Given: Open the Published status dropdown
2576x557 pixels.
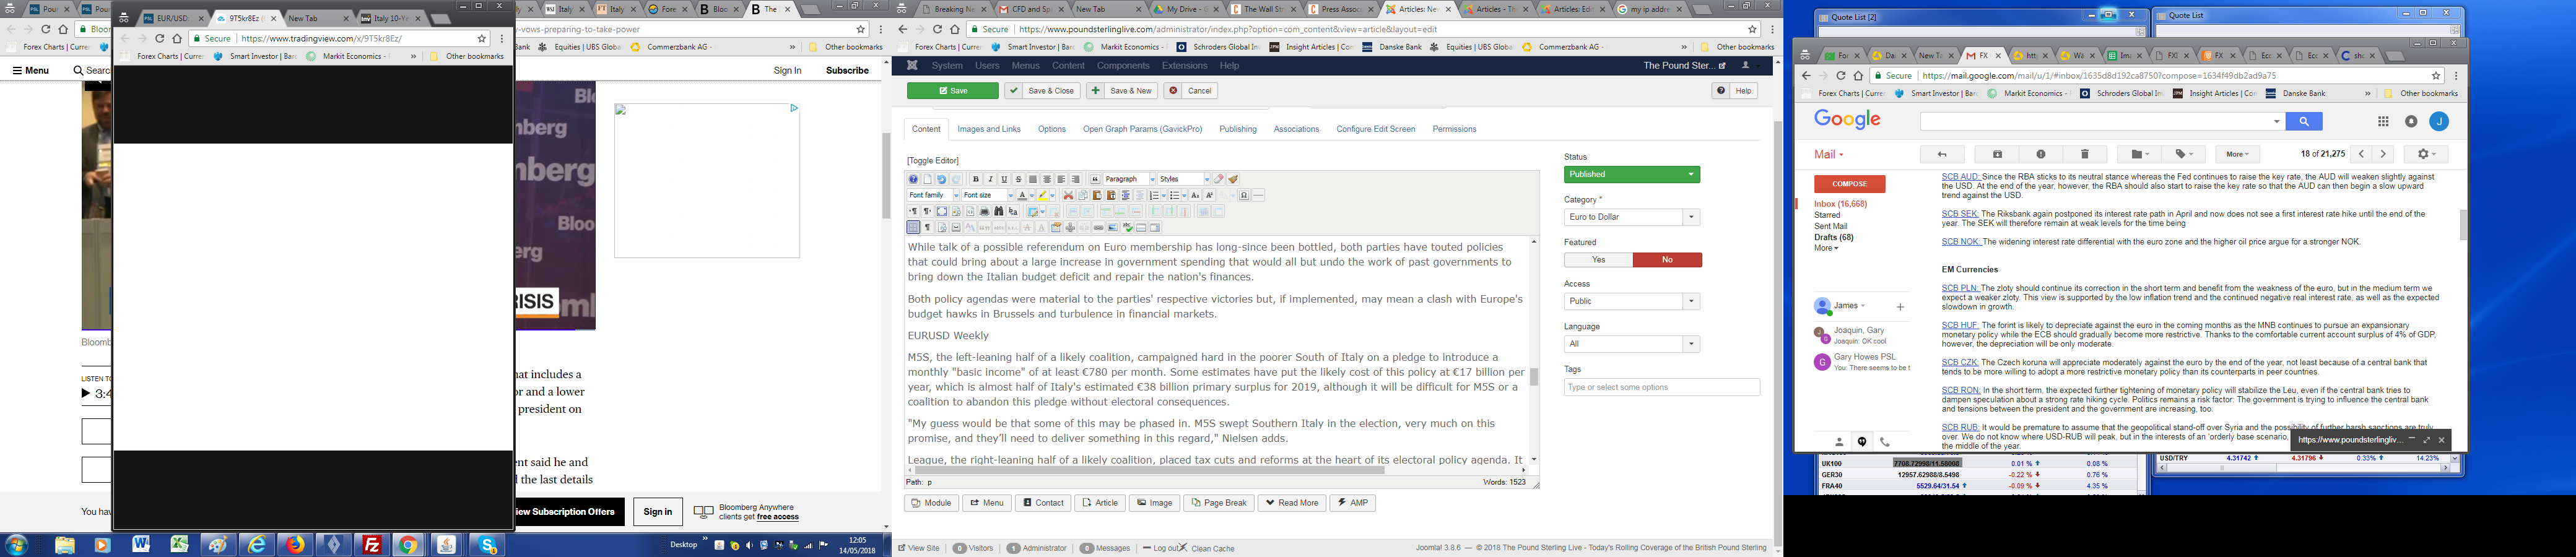Looking at the screenshot, I should coord(1631,175).
